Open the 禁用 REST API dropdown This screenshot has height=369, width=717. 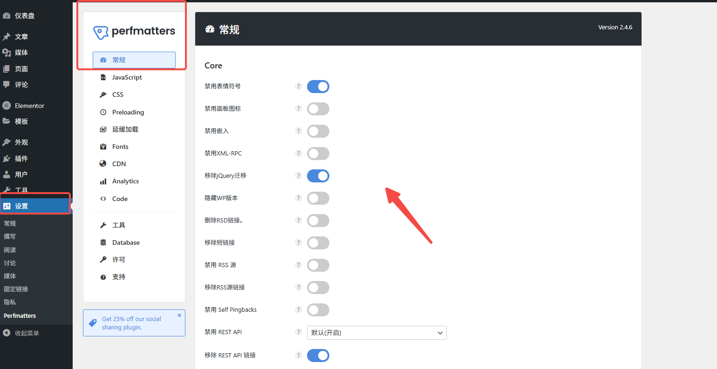pyautogui.click(x=376, y=332)
